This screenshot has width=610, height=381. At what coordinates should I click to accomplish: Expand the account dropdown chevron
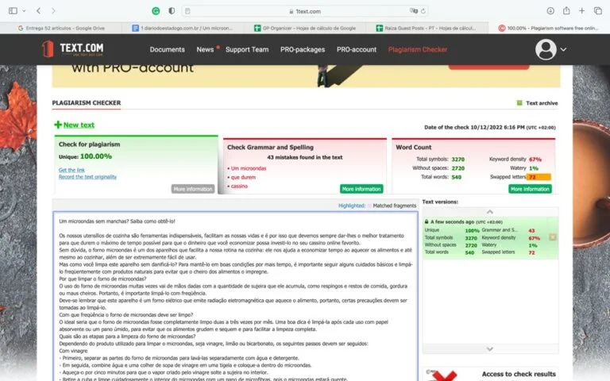click(563, 49)
